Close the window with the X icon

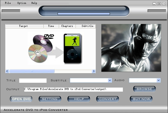click(x=159, y=4)
